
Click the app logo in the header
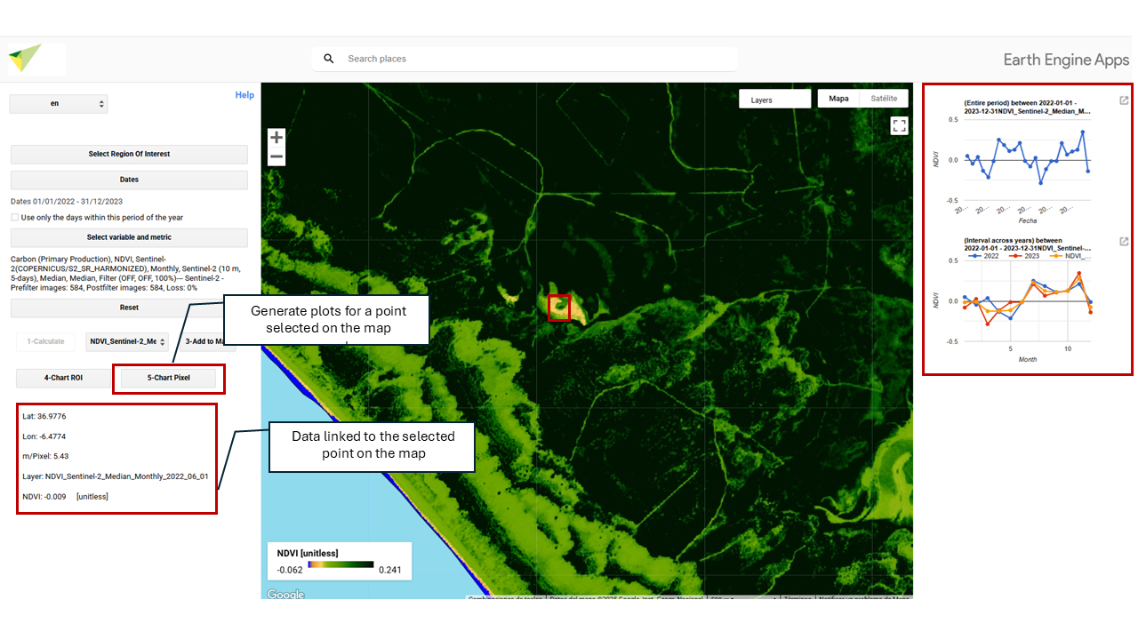pyautogui.click(x=25, y=59)
